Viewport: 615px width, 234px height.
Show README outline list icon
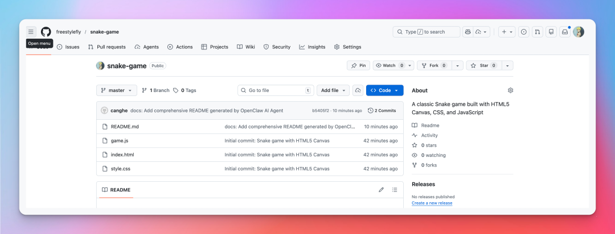click(x=395, y=190)
